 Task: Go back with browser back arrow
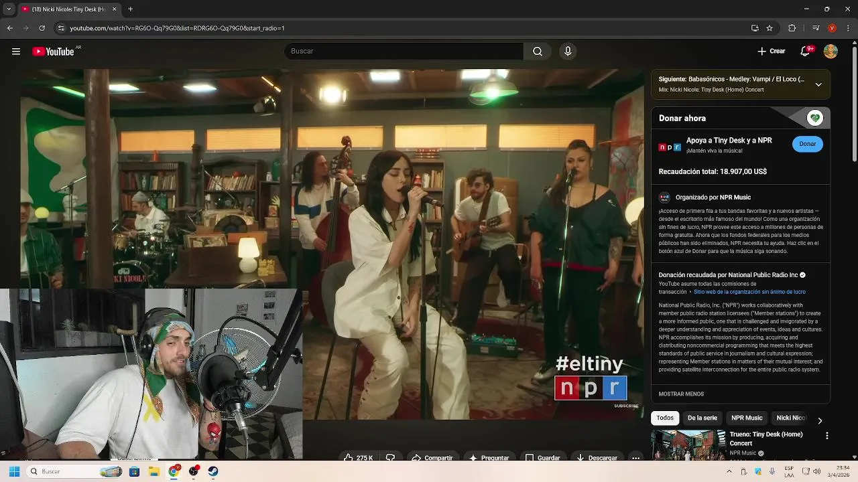point(10,28)
